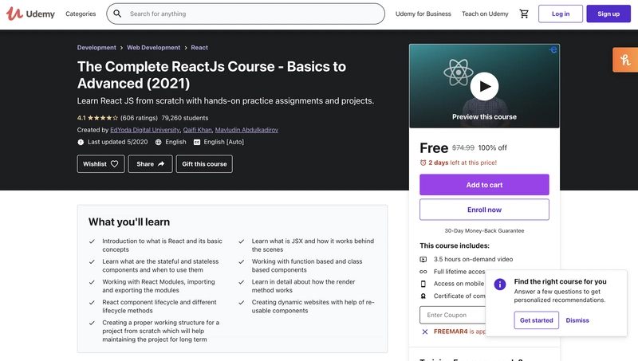The image size is (638, 361).
Task: Dismiss the recommendation popup
Action: click(x=577, y=320)
